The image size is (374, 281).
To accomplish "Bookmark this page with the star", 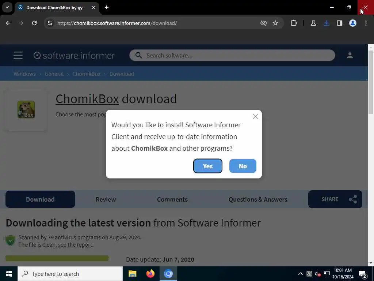I will [275, 23].
